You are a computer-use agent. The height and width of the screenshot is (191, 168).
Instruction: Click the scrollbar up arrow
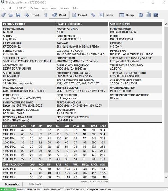pos(166,24)
